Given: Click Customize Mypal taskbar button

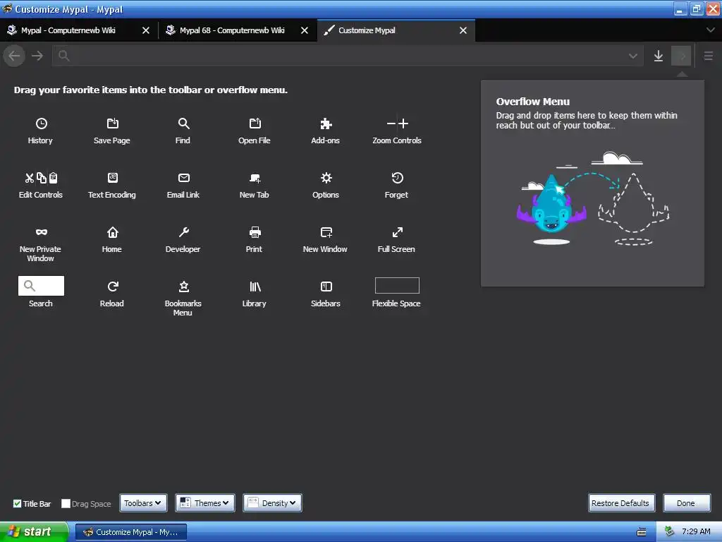Looking at the screenshot, I should click(x=131, y=532).
